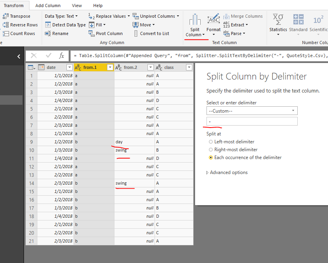Click the 1/4/2018 date in row 11
Viewport: 328px width, 263px height.
point(55,159)
